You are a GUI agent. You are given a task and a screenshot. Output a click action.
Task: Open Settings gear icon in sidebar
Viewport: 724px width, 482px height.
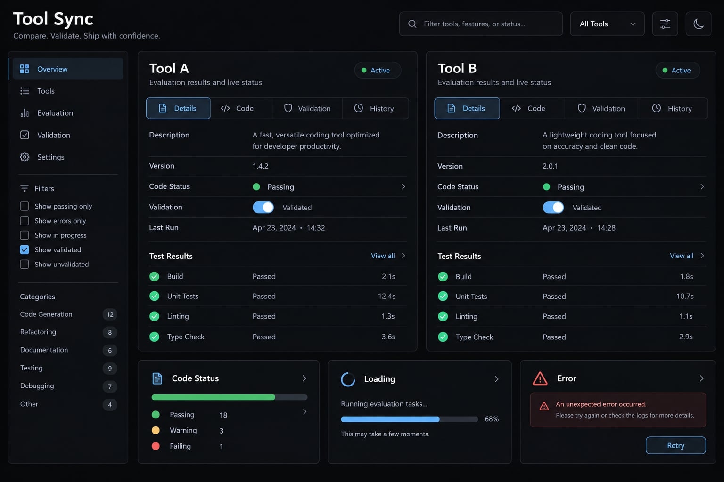click(x=25, y=157)
